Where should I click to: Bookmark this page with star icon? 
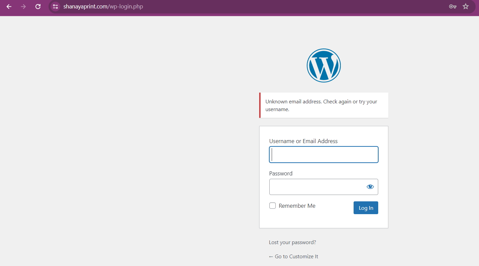tap(466, 6)
